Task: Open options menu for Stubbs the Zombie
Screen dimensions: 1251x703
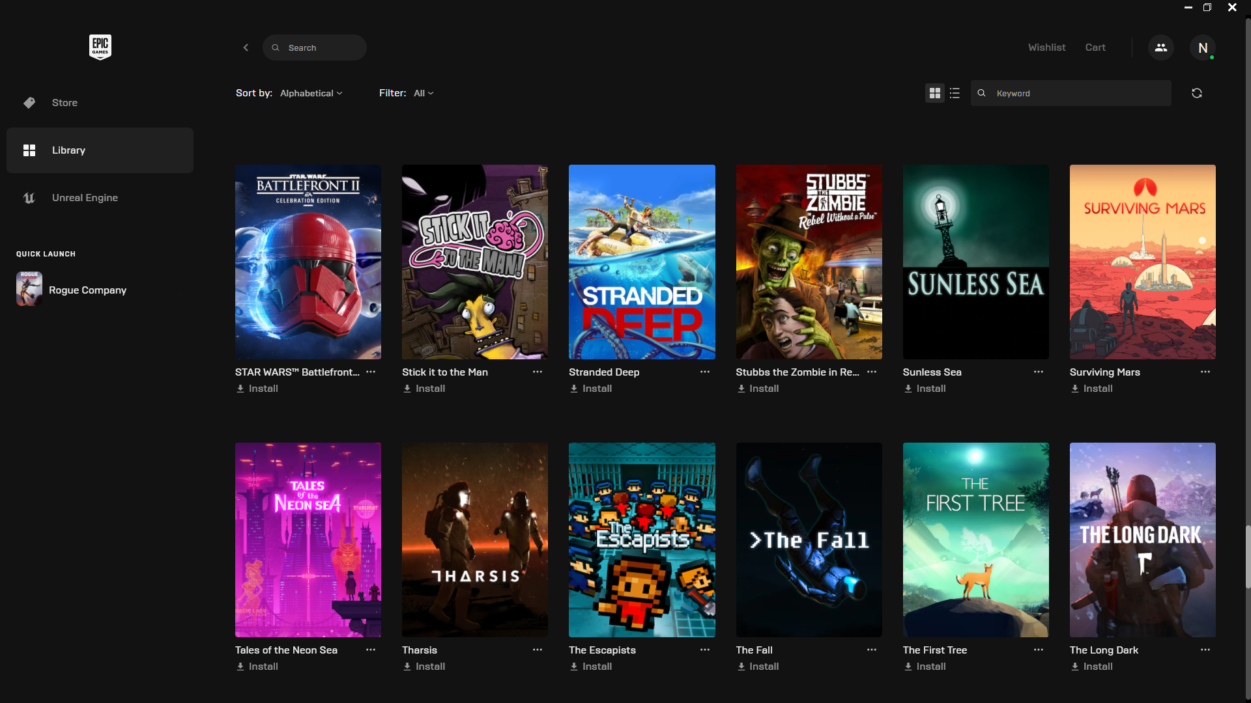Action: tap(872, 372)
